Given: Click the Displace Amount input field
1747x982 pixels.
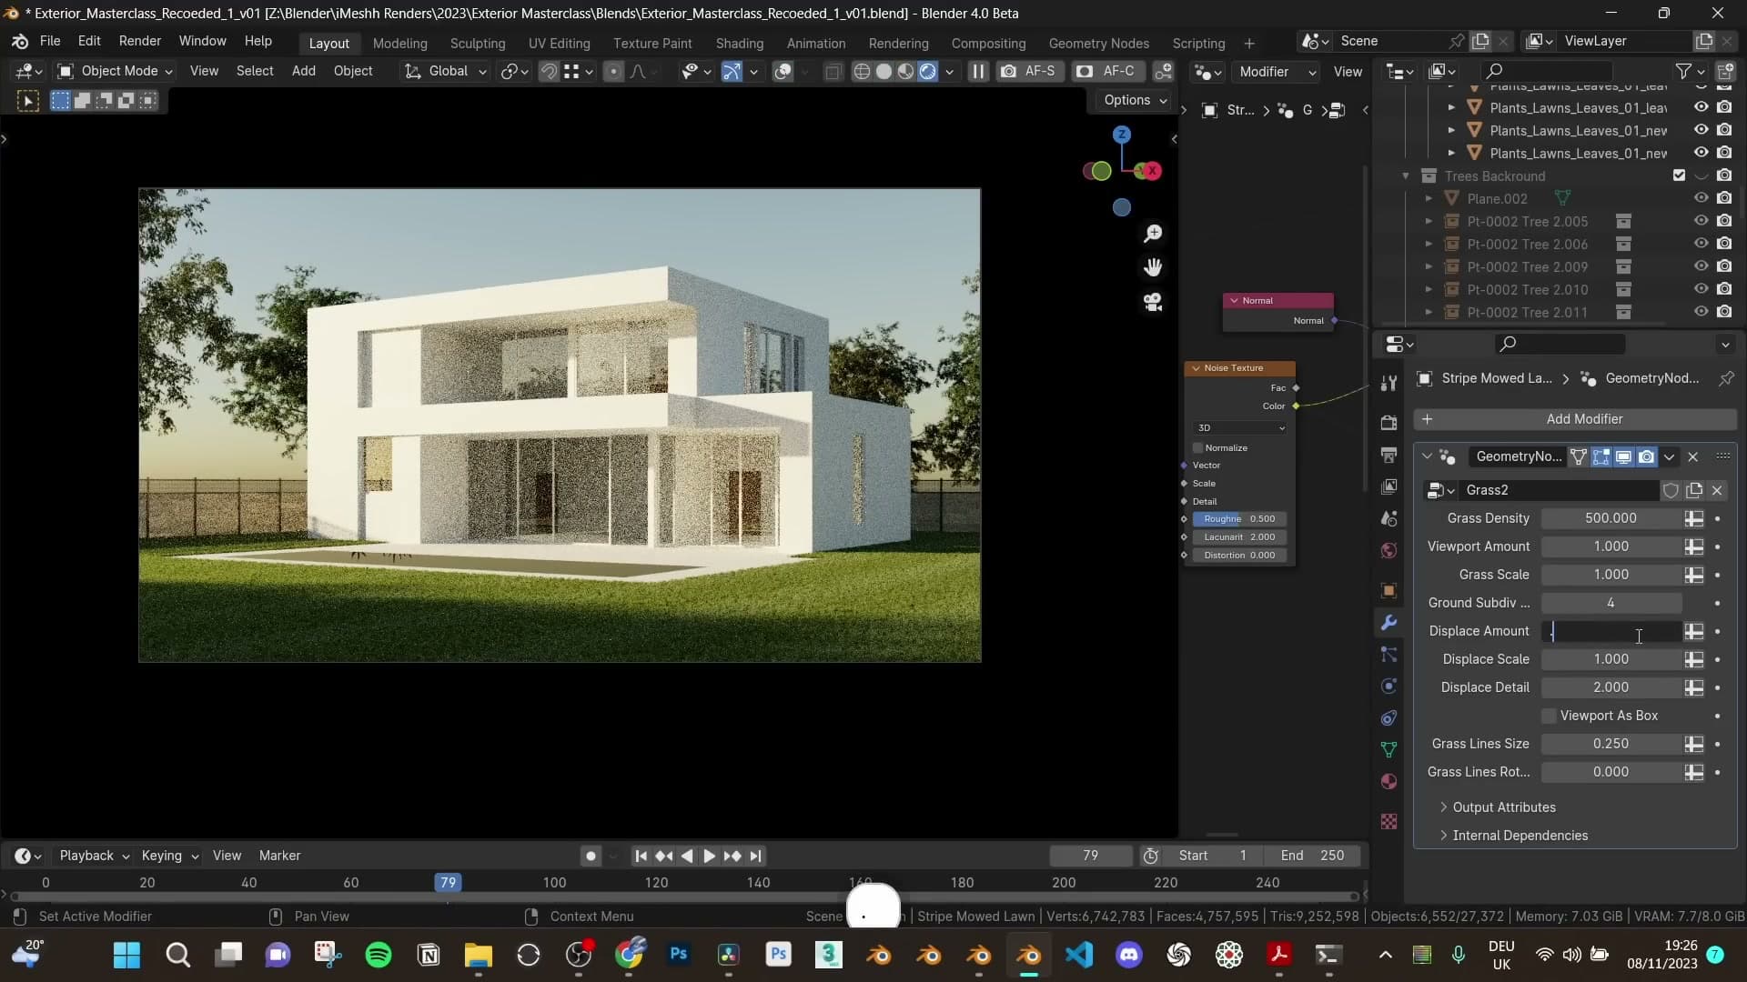Looking at the screenshot, I should click(1611, 631).
